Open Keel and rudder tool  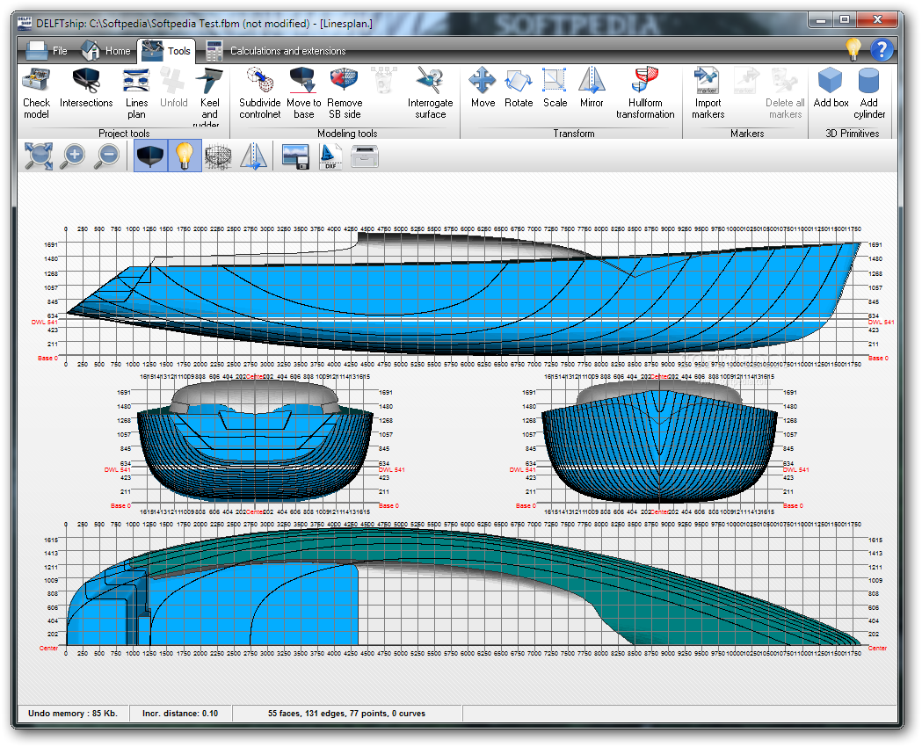(x=209, y=97)
